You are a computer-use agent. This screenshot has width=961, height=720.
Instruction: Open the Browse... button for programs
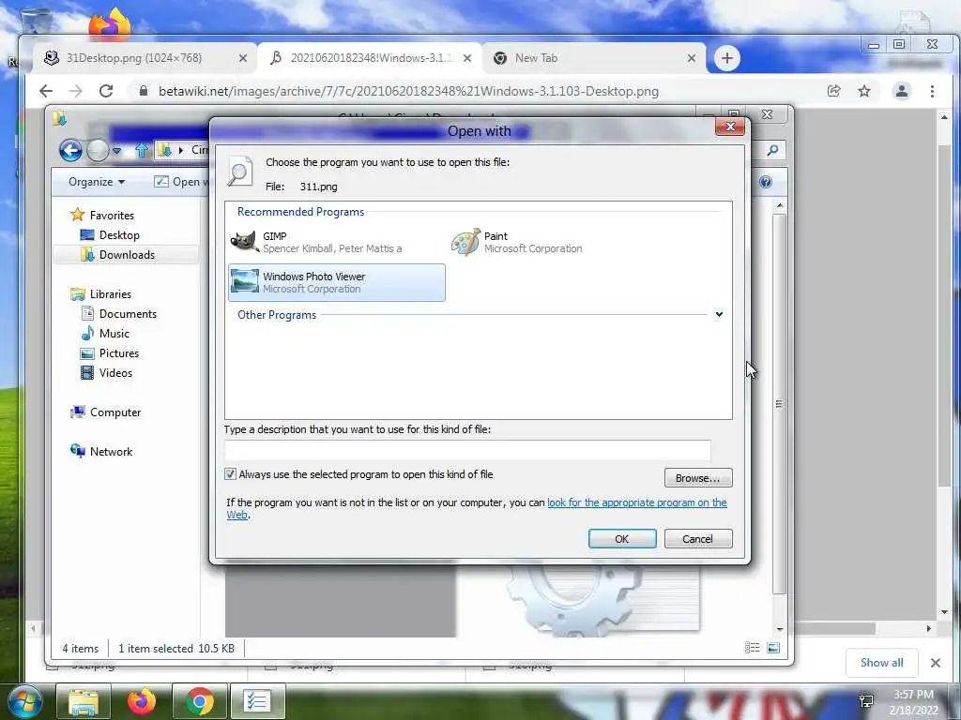click(697, 477)
